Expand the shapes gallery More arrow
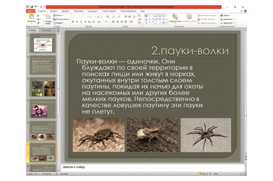 tap(167, 23)
